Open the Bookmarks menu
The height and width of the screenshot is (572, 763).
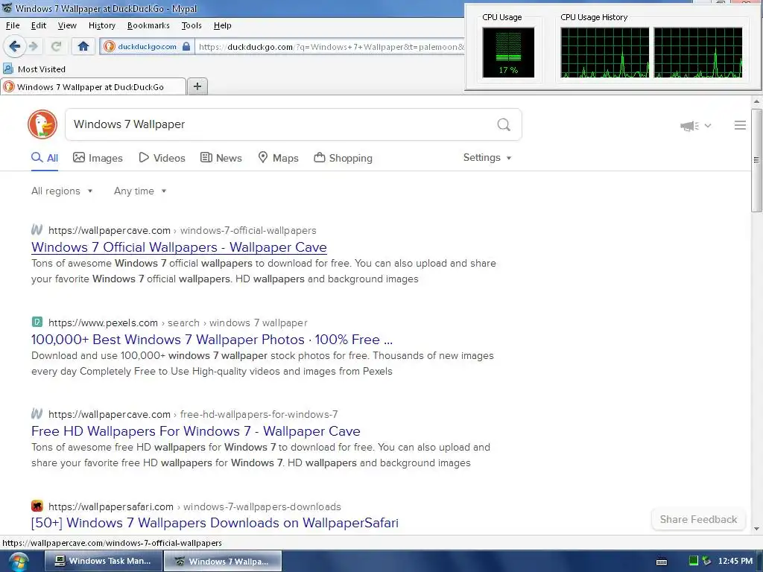[x=148, y=25]
